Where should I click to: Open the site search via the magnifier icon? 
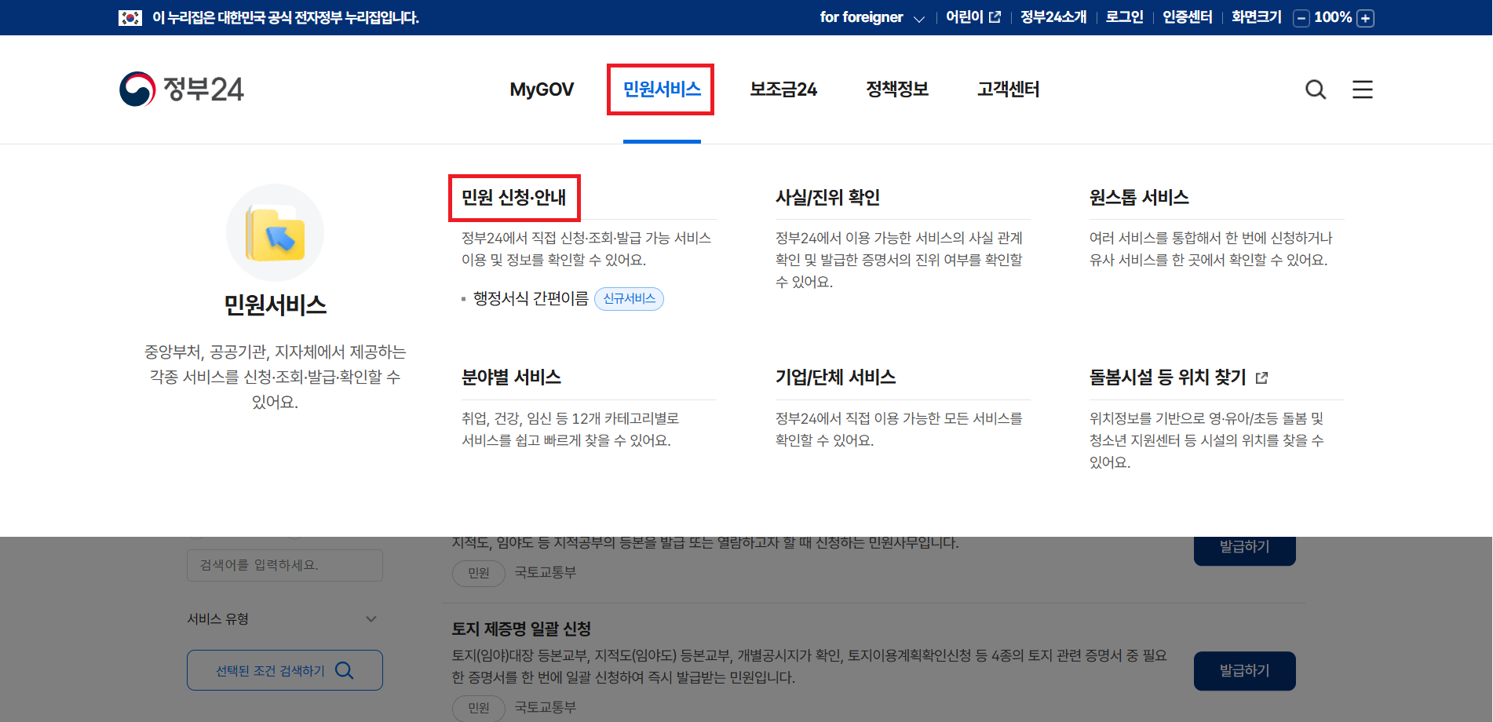click(1315, 89)
